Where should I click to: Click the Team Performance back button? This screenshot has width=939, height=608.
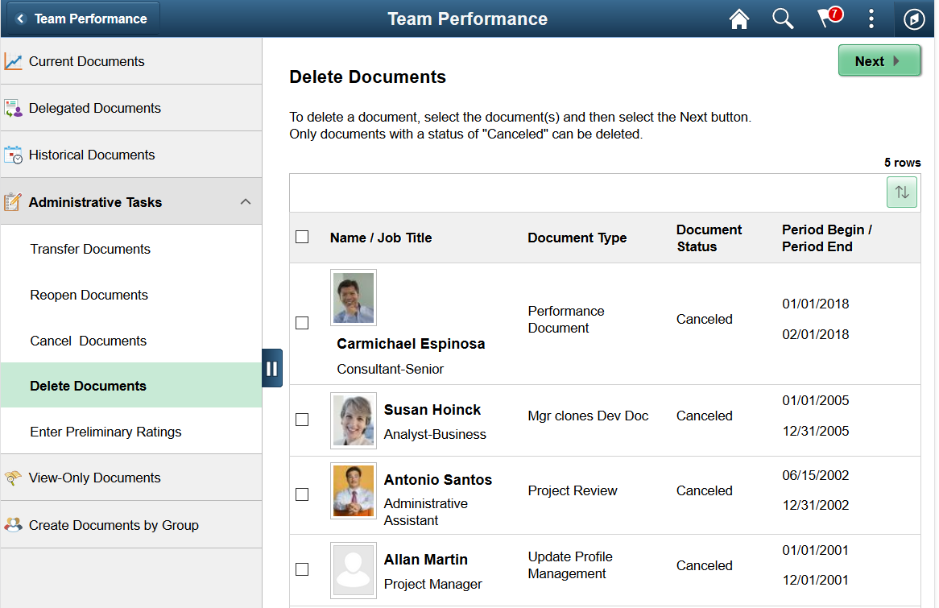coord(81,19)
